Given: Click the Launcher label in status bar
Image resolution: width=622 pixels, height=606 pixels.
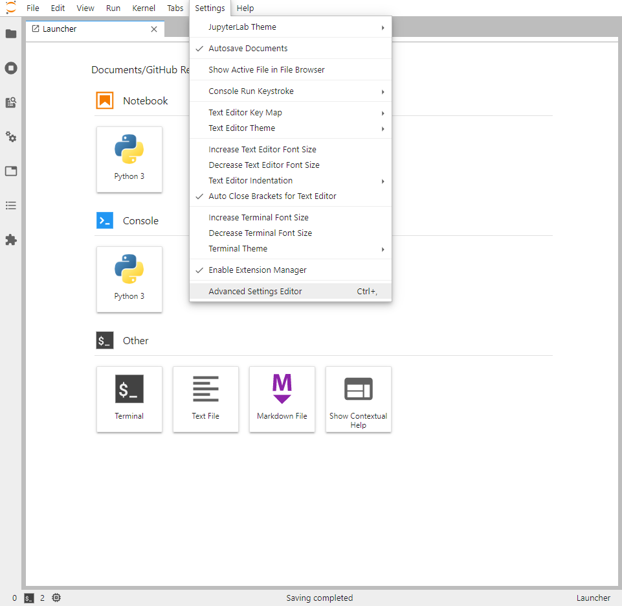Looking at the screenshot, I should [x=594, y=598].
